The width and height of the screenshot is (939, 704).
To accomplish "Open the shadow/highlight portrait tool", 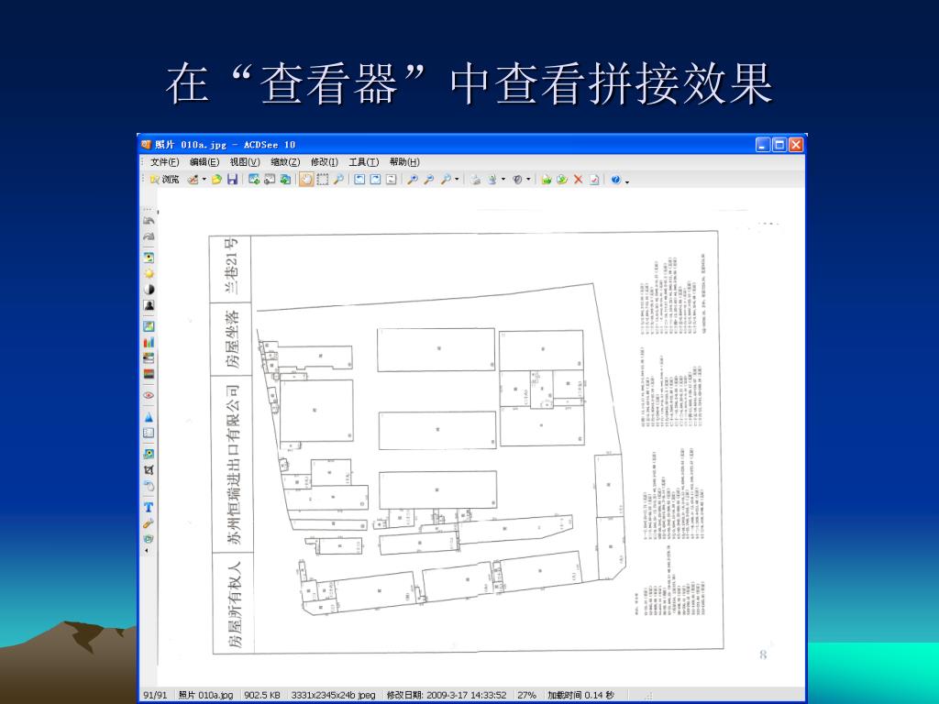I will click(149, 305).
